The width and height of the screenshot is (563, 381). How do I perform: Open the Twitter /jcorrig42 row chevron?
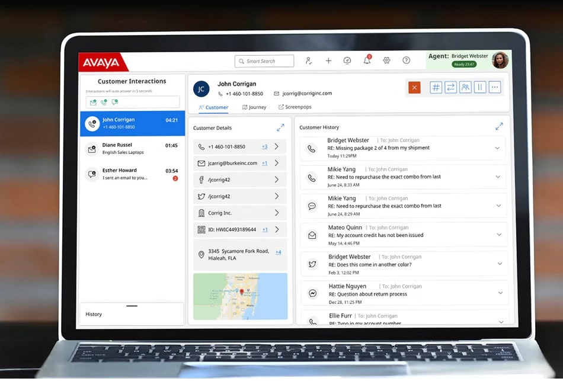coord(277,196)
